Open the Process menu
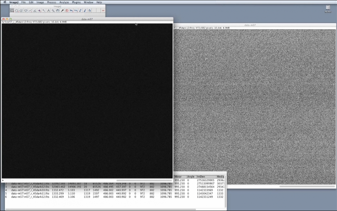The image size is (337, 211). 52,2
